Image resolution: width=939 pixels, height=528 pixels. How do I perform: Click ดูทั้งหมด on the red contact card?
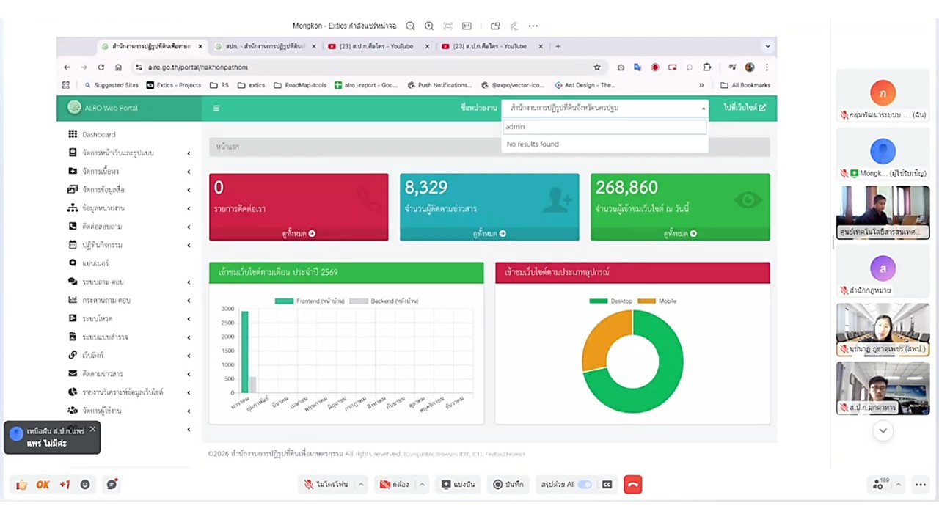tap(298, 234)
